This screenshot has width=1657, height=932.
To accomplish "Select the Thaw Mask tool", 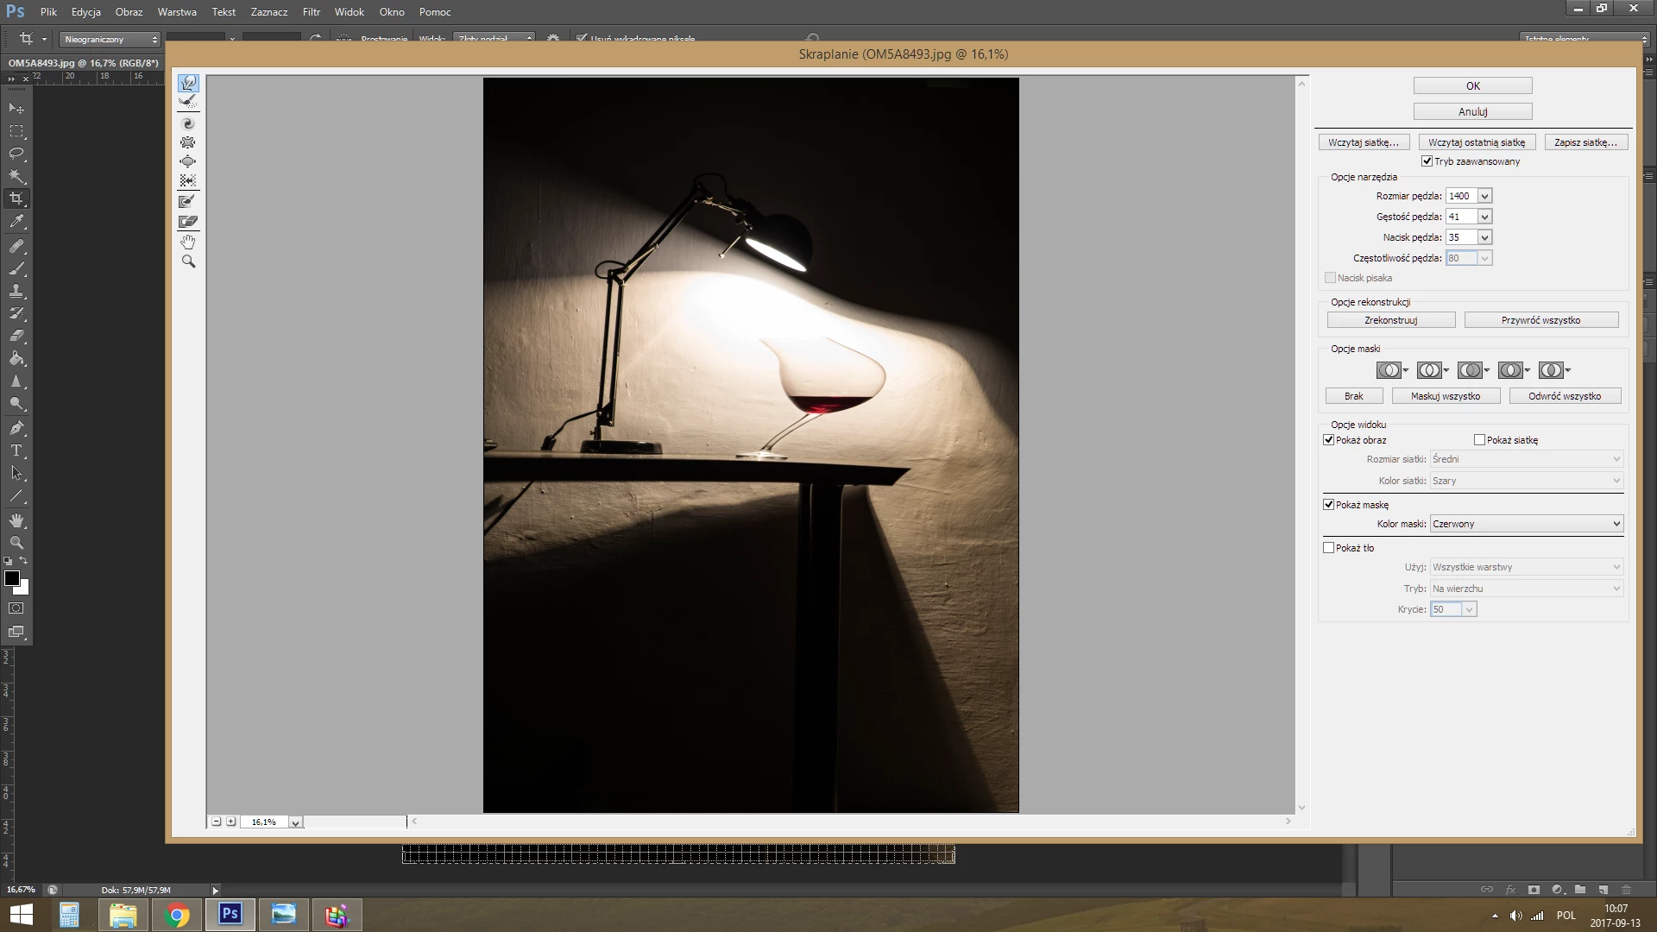I will click(188, 222).
